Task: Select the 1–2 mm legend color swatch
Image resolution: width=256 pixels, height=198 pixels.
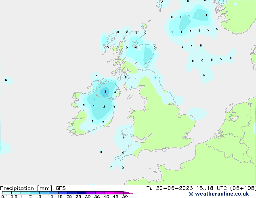Action: [25, 193]
